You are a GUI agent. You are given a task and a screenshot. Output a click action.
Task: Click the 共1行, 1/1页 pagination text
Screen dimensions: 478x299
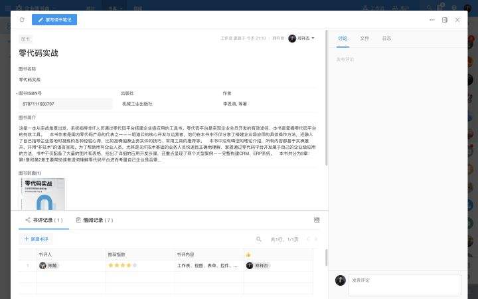click(x=284, y=239)
